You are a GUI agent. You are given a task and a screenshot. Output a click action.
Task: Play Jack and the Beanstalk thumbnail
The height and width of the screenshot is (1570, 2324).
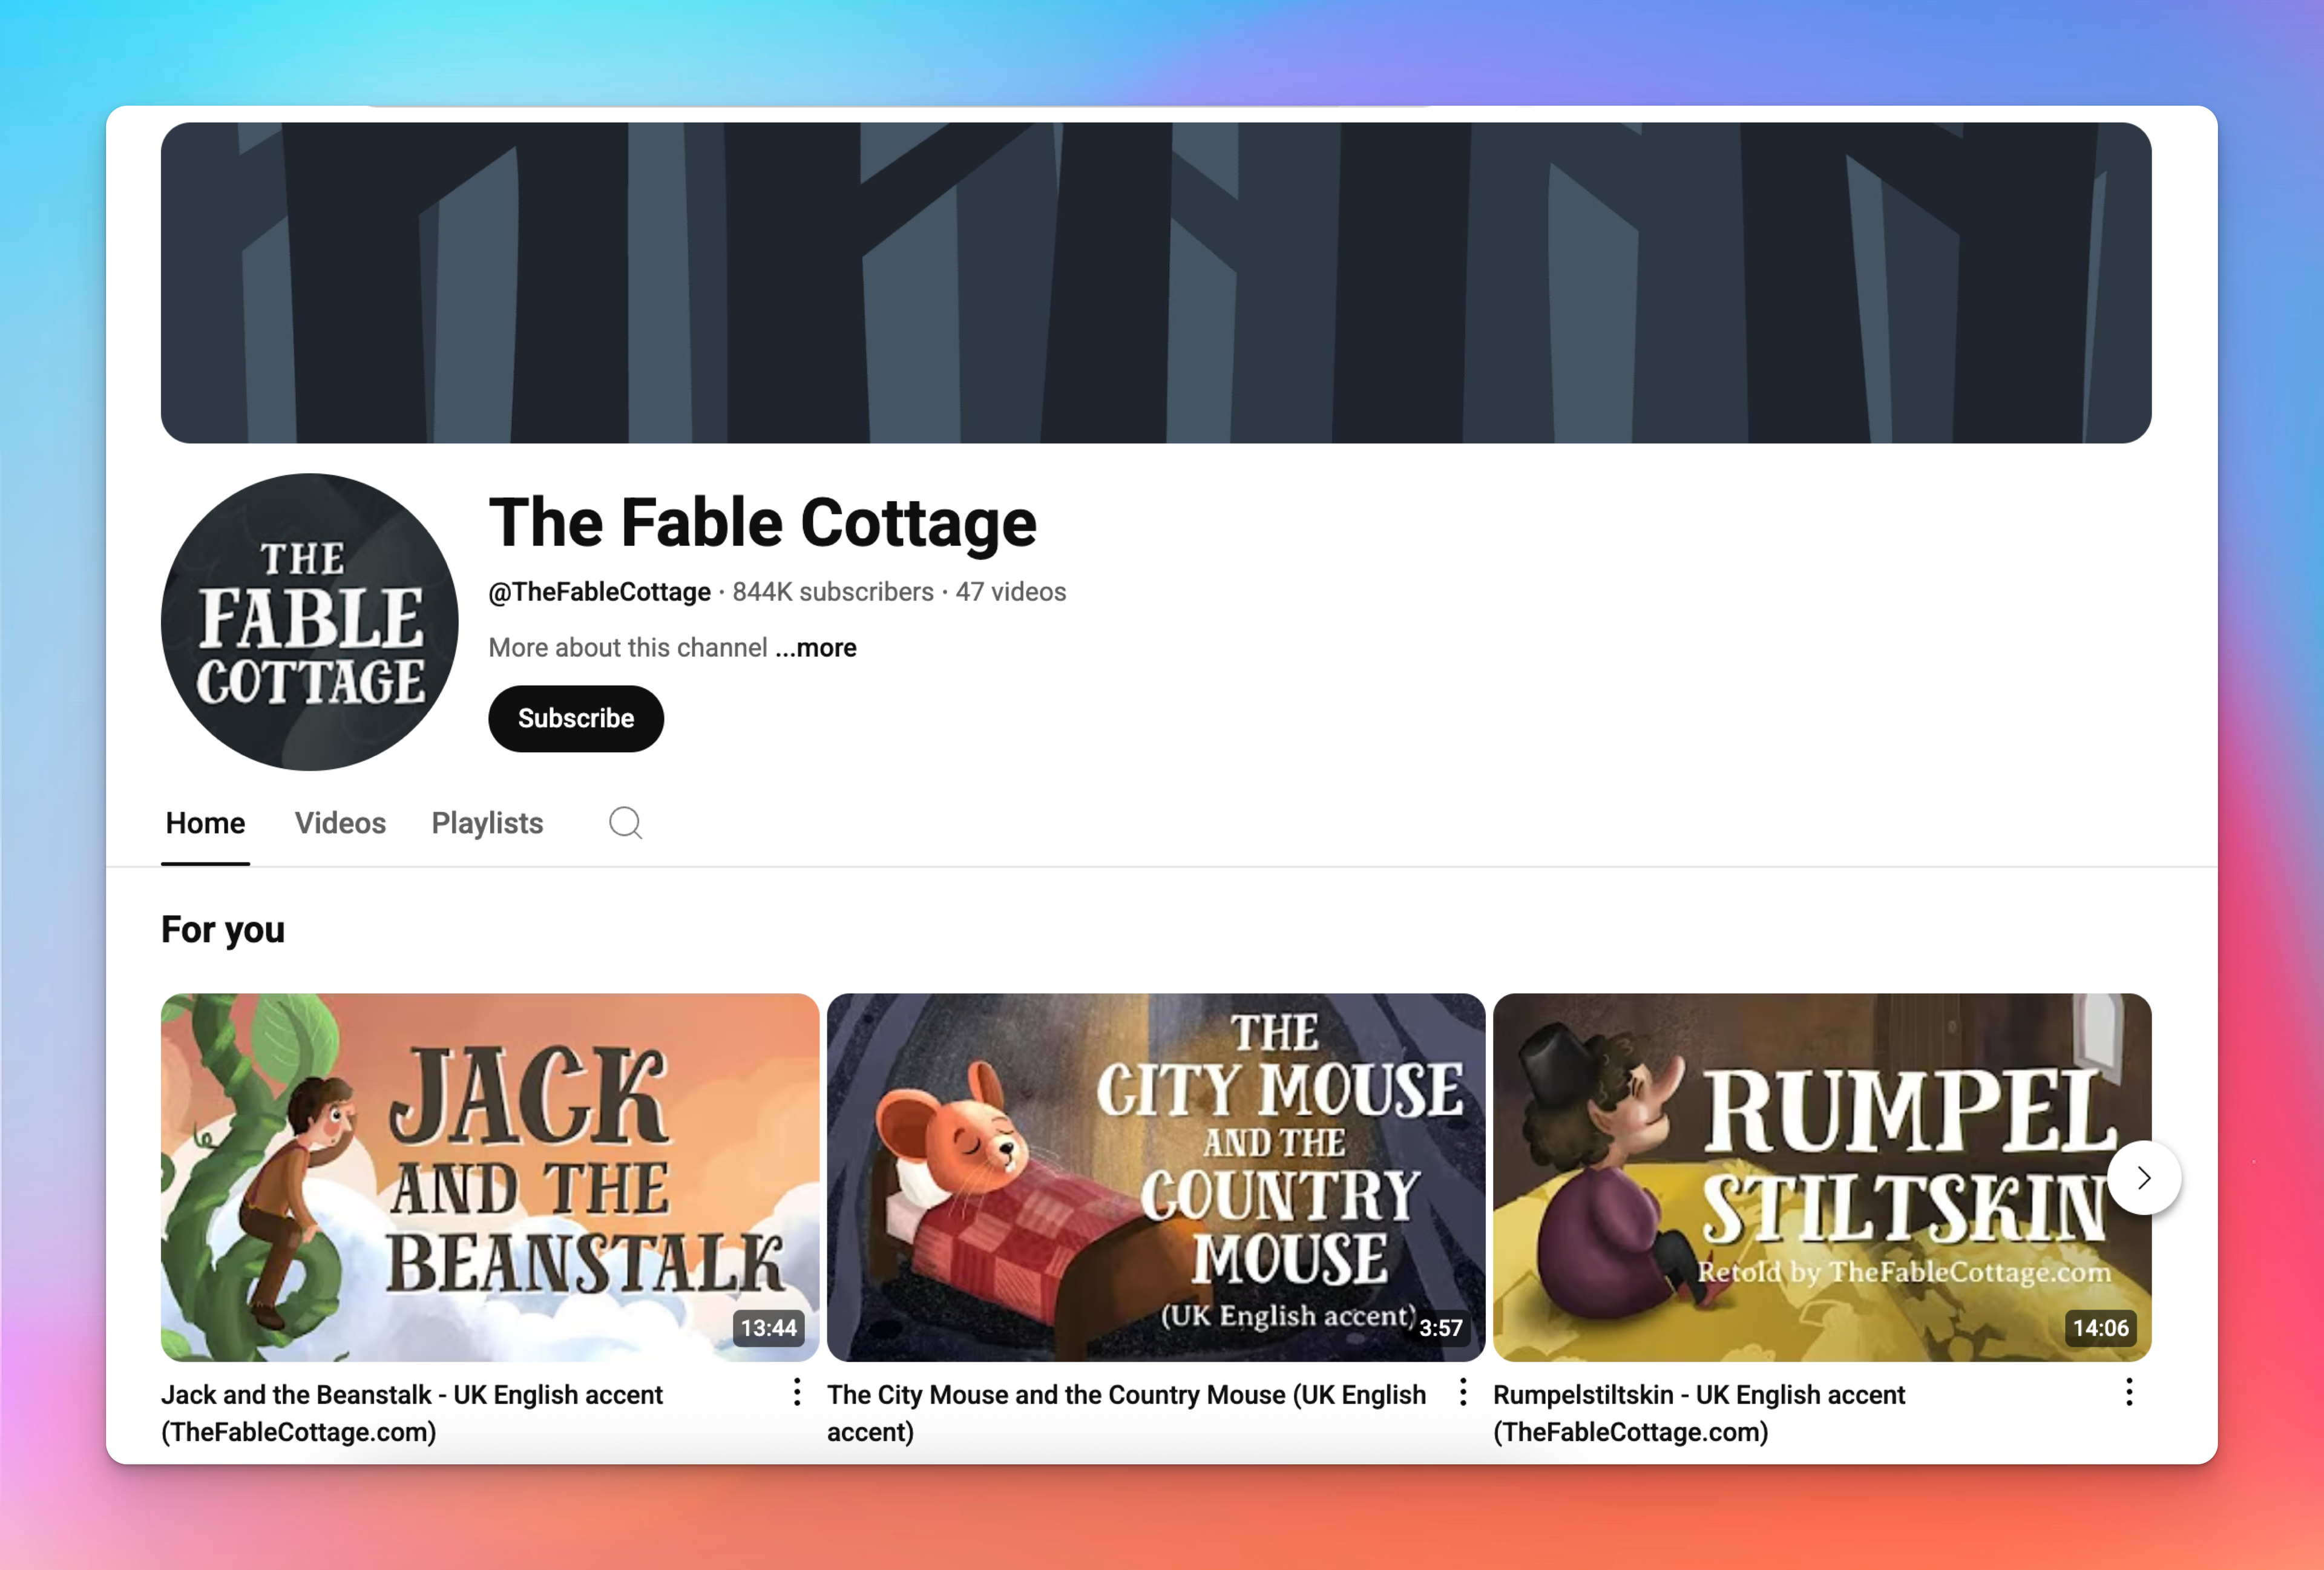point(490,1177)
